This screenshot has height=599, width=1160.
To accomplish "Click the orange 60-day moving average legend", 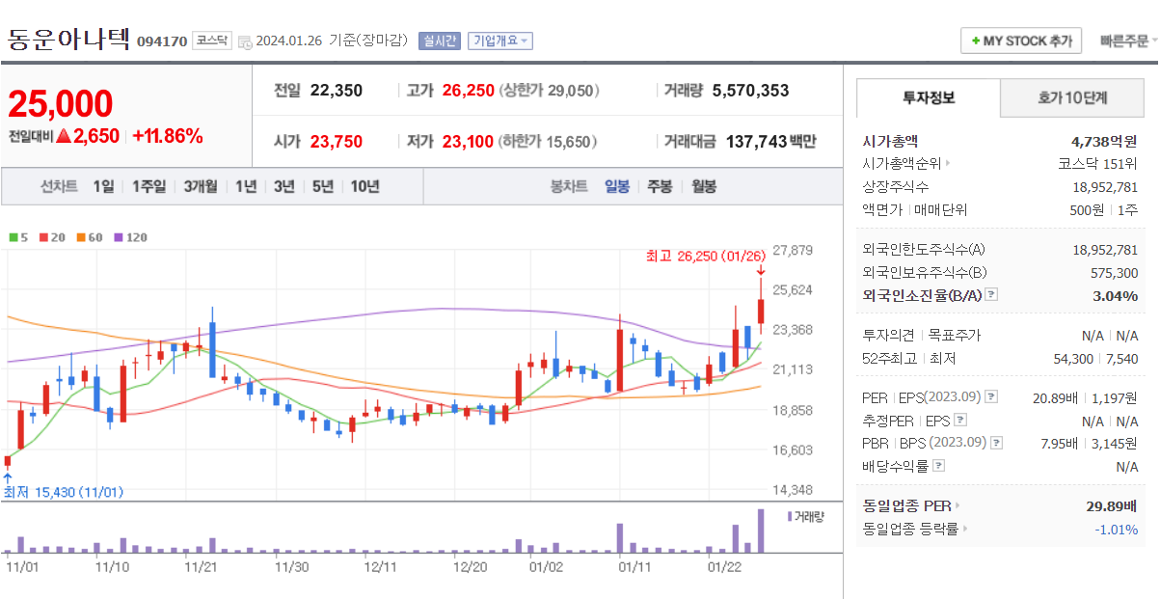I will click(x=90, y=236).
